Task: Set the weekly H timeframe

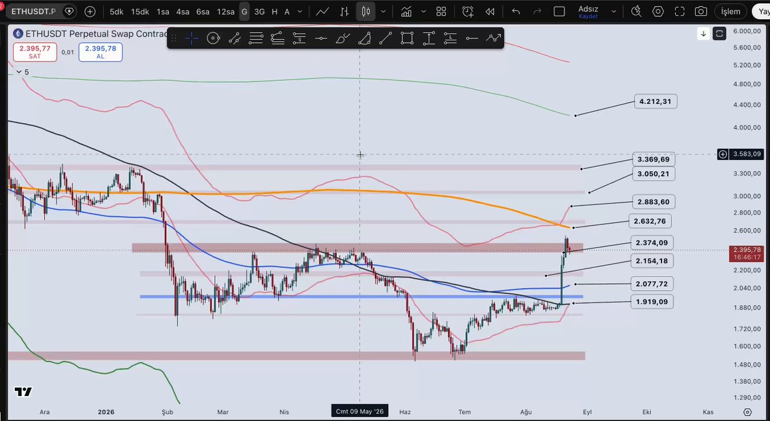Action: [275, 12]
